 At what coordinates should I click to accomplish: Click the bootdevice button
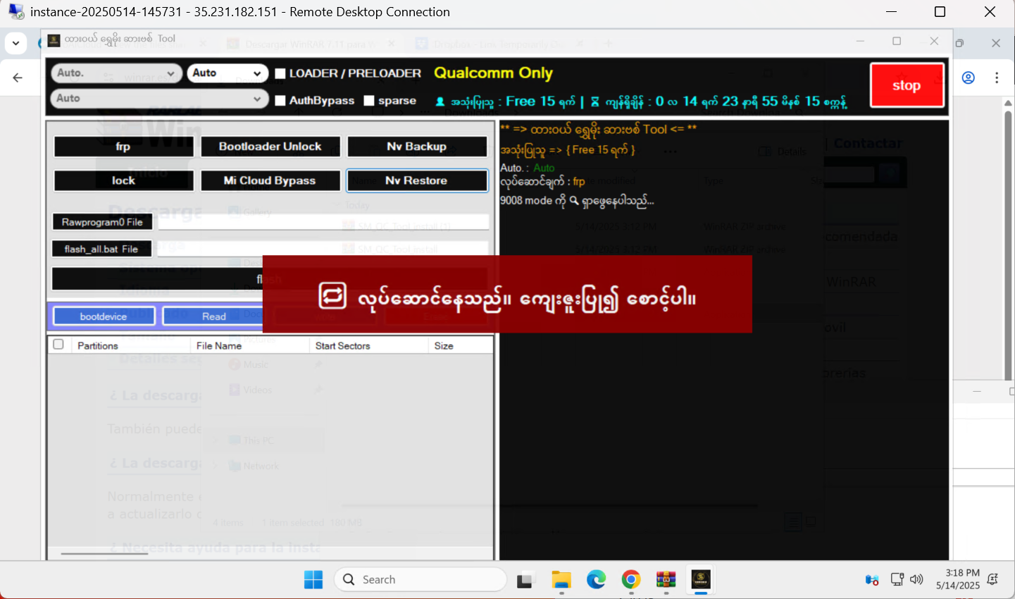click(x=104, y=316)
